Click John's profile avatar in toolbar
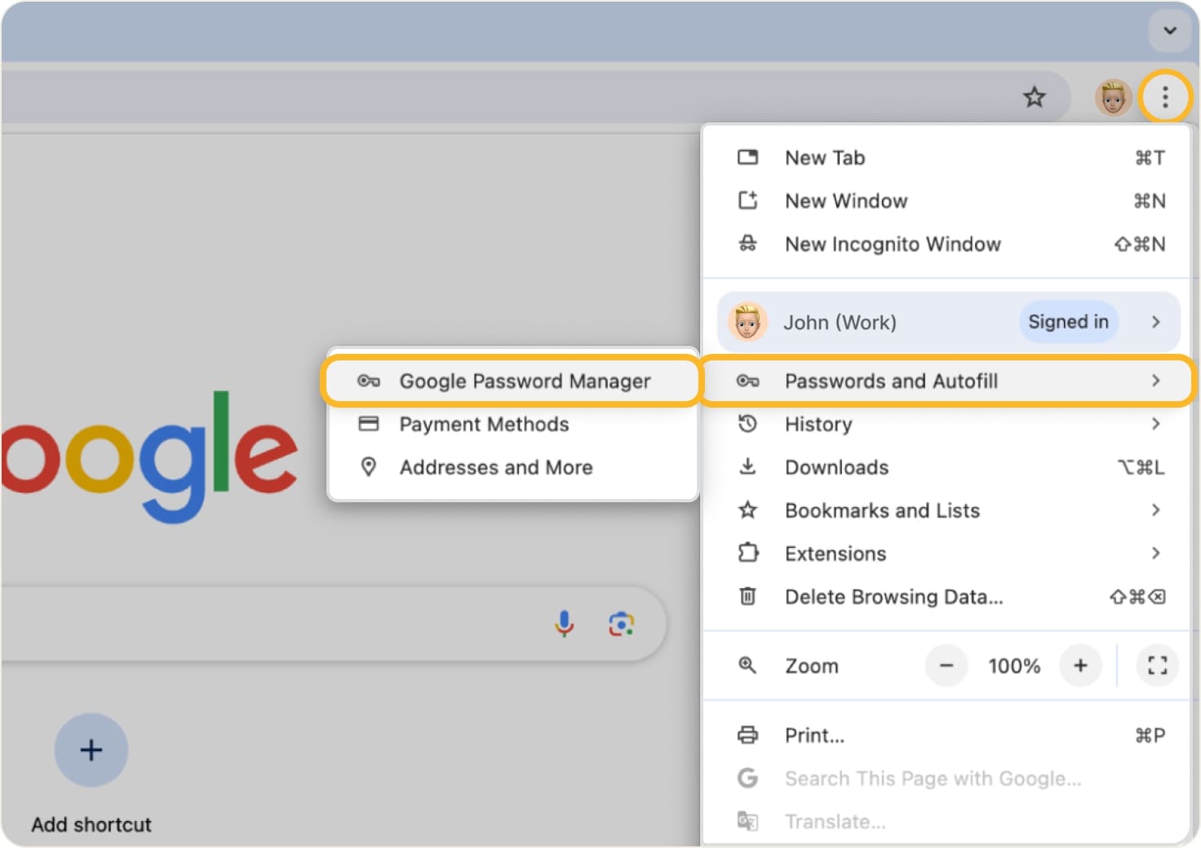This screenshot has height=848, width=1201. (1112, 96)
